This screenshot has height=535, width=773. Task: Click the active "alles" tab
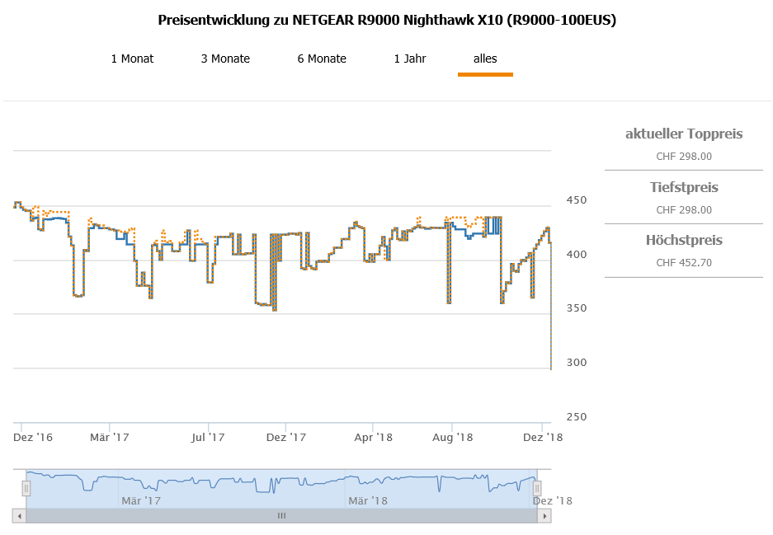(485, 59)
